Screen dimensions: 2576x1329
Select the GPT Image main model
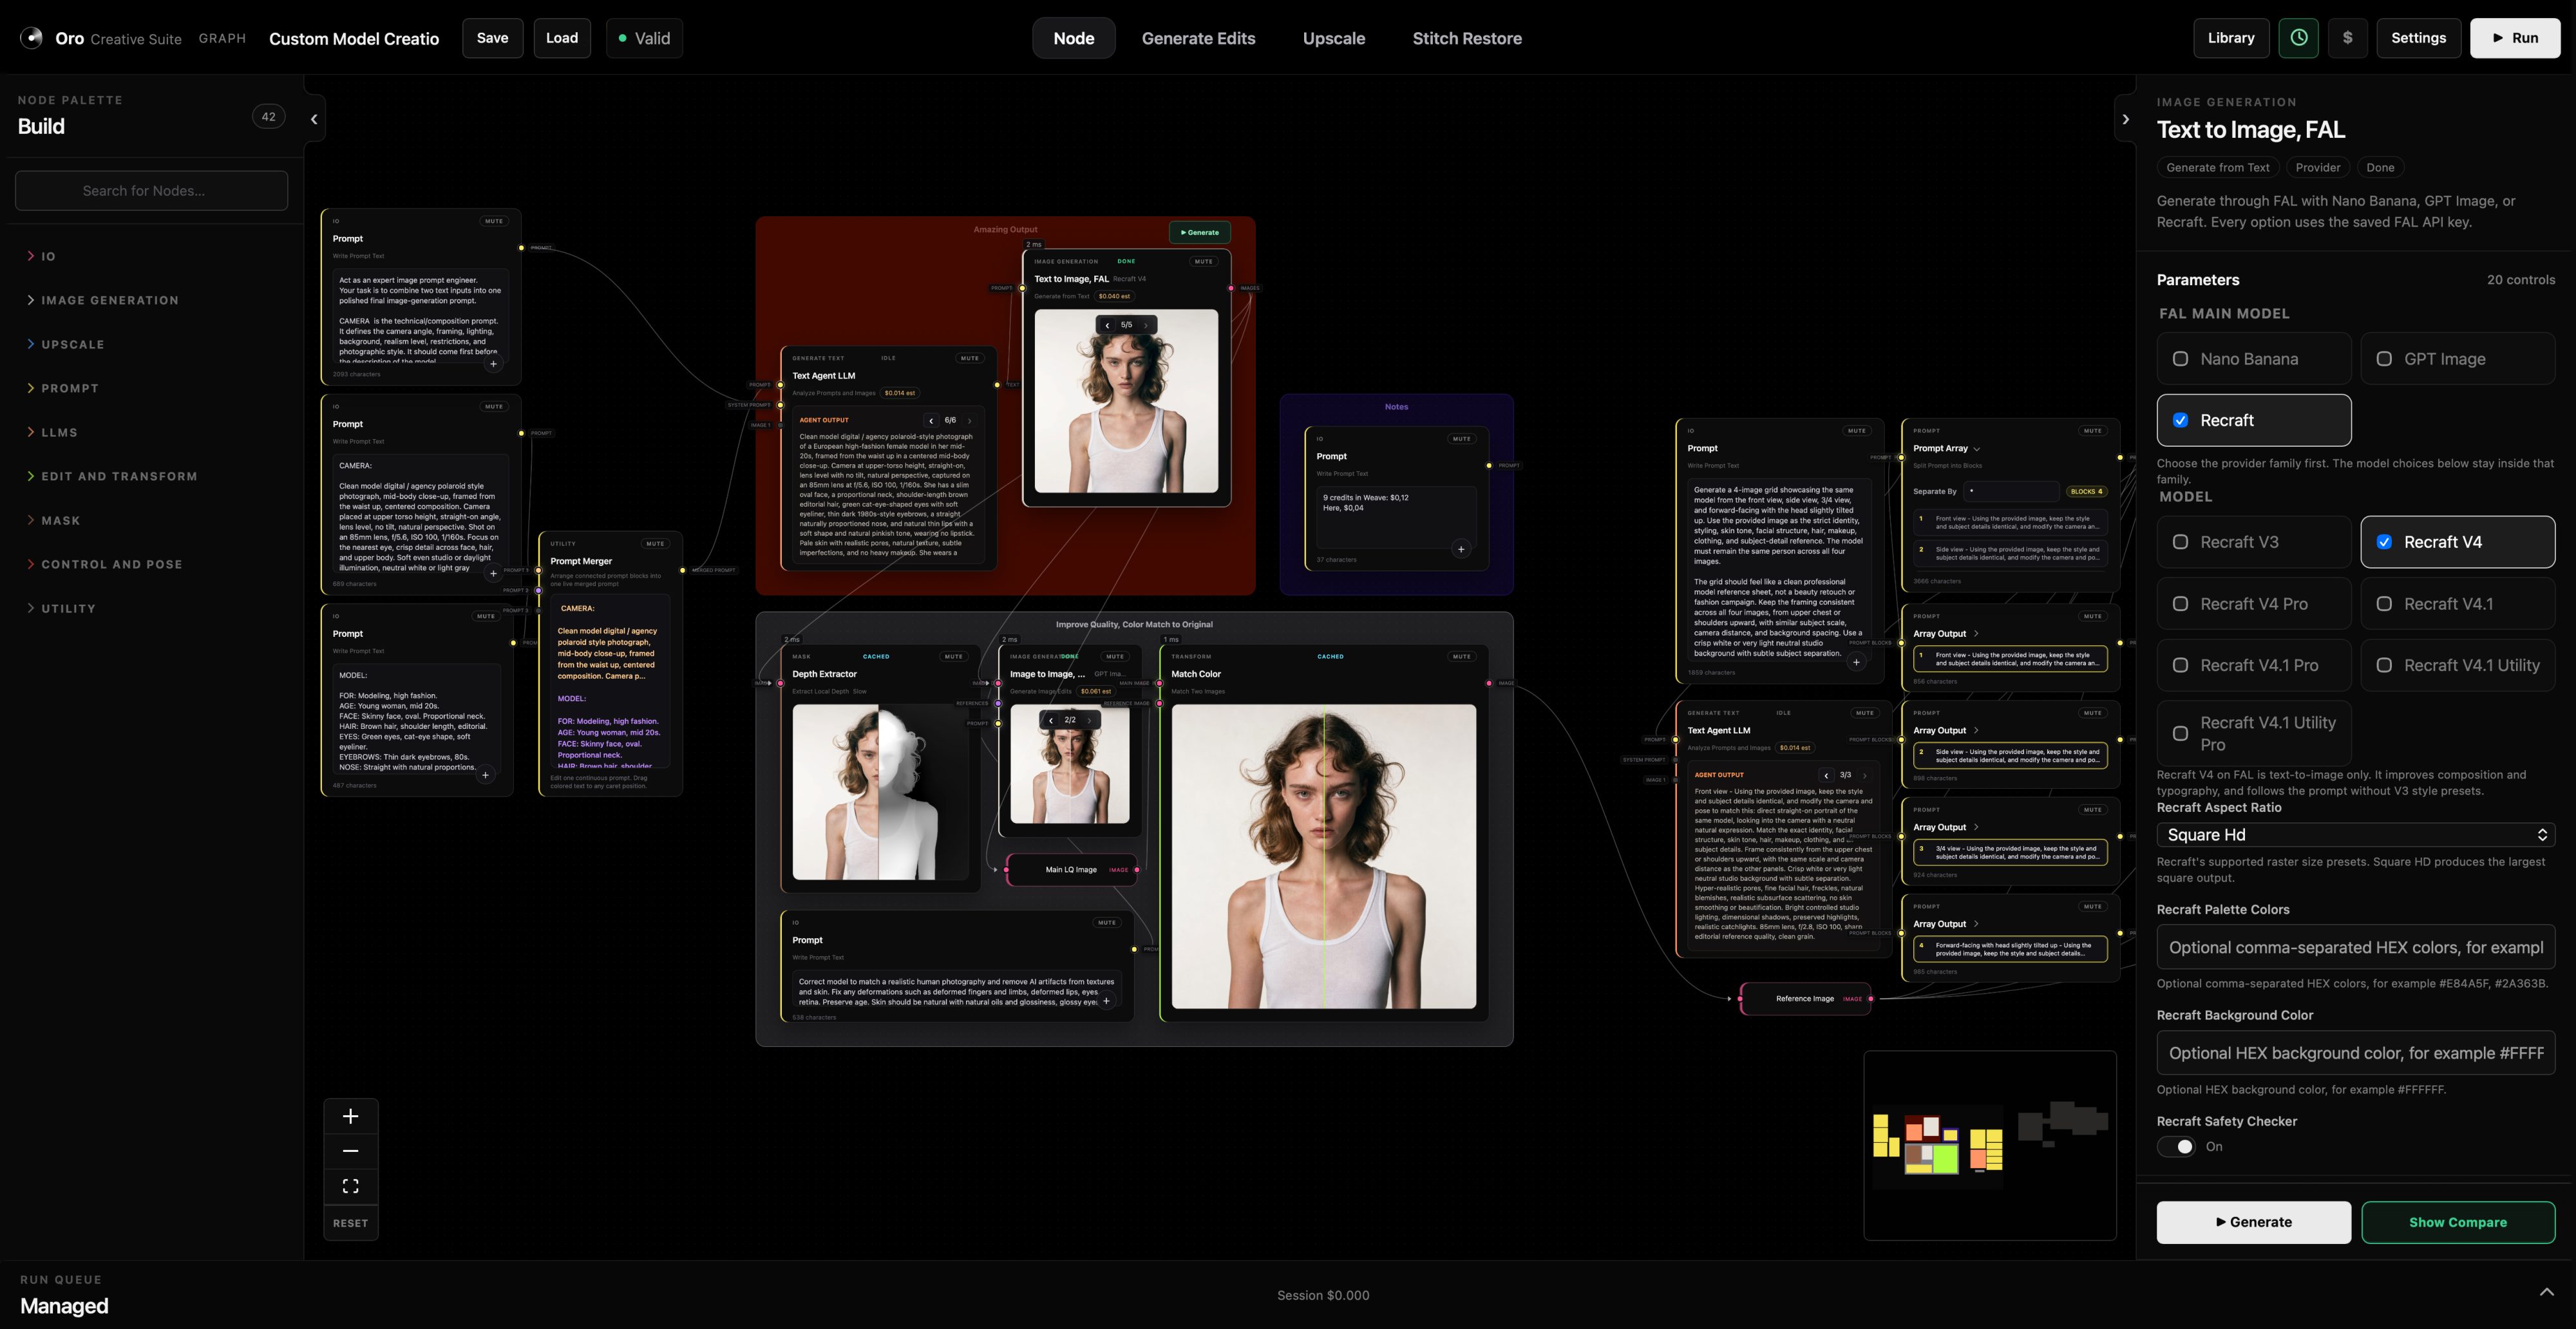[2457, 359]
